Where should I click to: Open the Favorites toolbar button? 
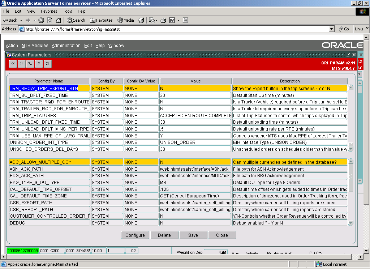coord(101,20)
